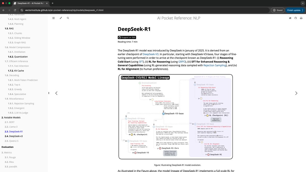This screenshot has height=172, width=306.
Task: Open sidebar item 1.8.4. Speculative
Action: coord(17,94)
